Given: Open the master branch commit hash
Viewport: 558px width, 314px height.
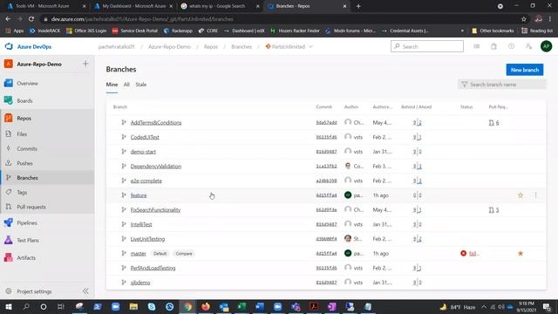Looking at the screenshot, I should (326, 254).
